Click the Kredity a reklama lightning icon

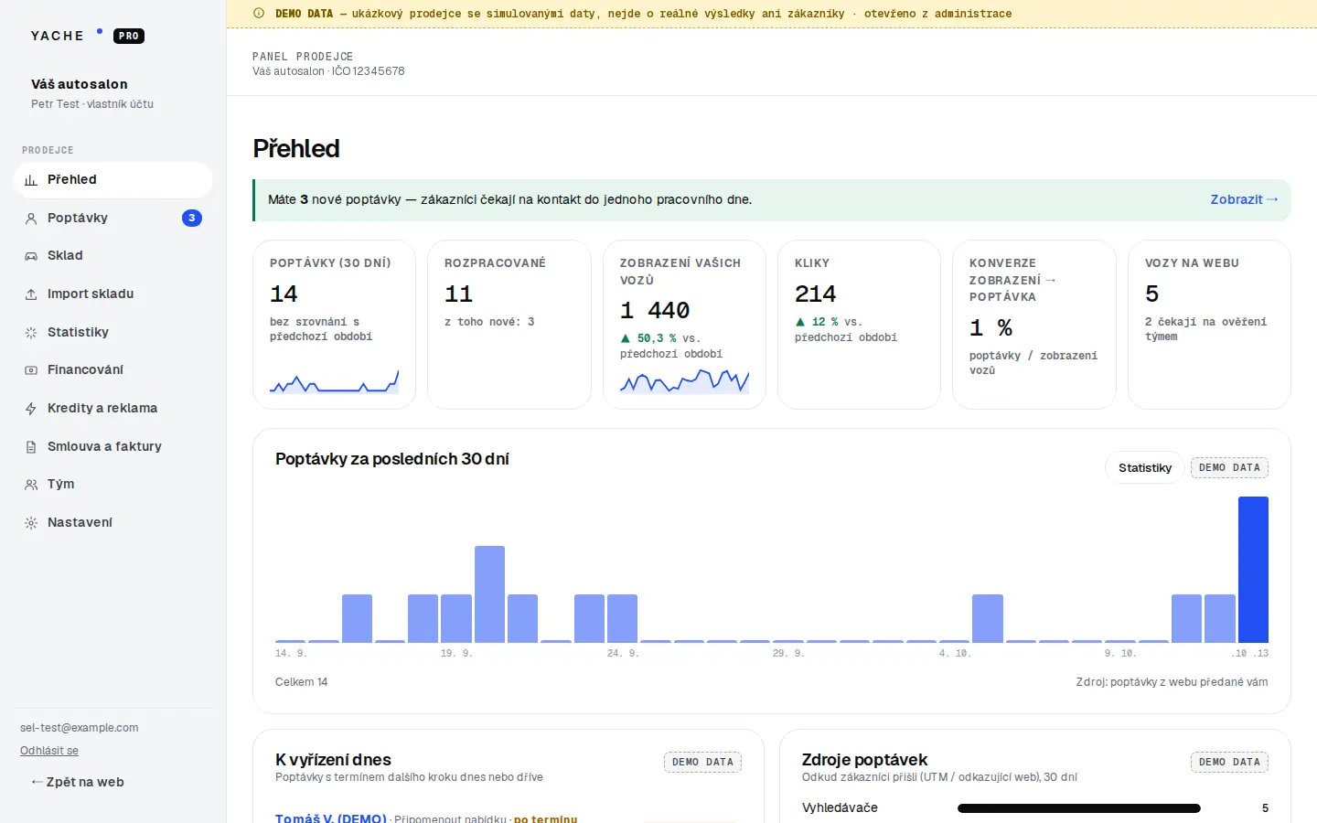[x=31, y=409]
